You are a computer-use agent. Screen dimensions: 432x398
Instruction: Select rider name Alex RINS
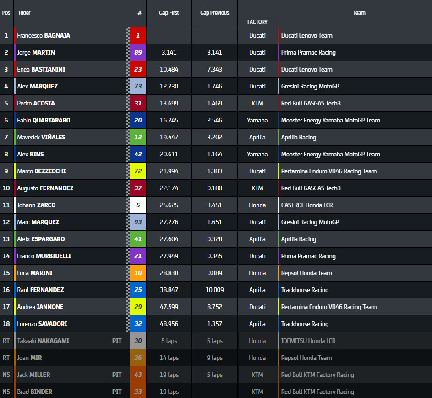coord(30,154)
